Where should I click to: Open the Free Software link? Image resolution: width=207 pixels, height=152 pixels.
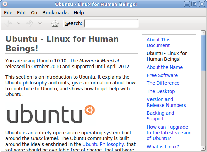(x=162, y=75)
